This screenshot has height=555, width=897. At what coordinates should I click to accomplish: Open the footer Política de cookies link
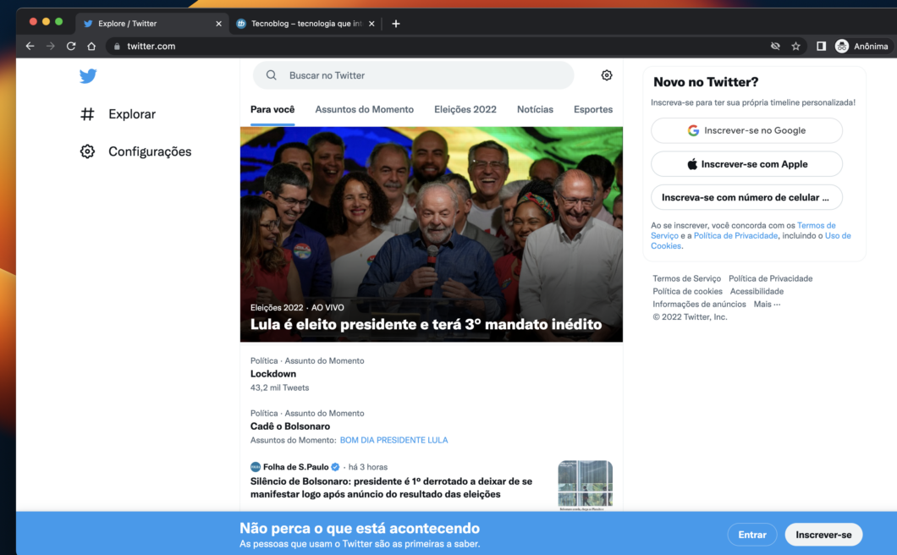coord(687,291)
